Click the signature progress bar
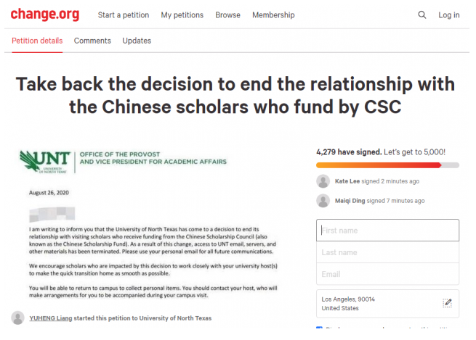 click(387, 165)
